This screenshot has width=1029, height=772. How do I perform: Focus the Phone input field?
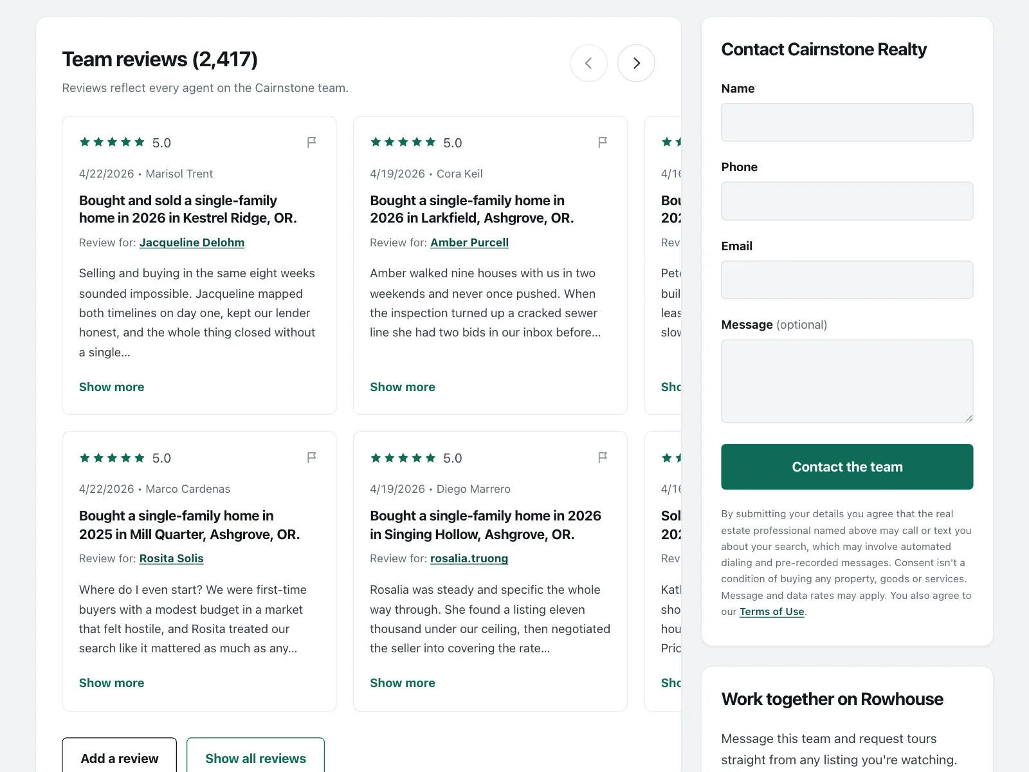pos(847,201)
